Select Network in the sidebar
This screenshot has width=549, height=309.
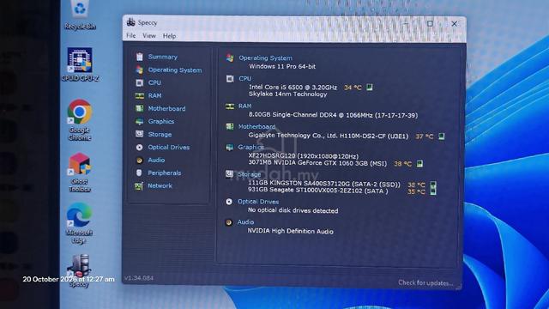tap(160, 185)
